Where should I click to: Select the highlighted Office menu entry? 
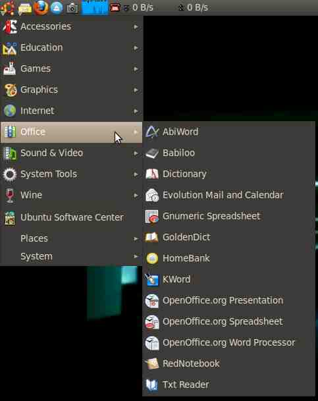[x=71, y=132]
